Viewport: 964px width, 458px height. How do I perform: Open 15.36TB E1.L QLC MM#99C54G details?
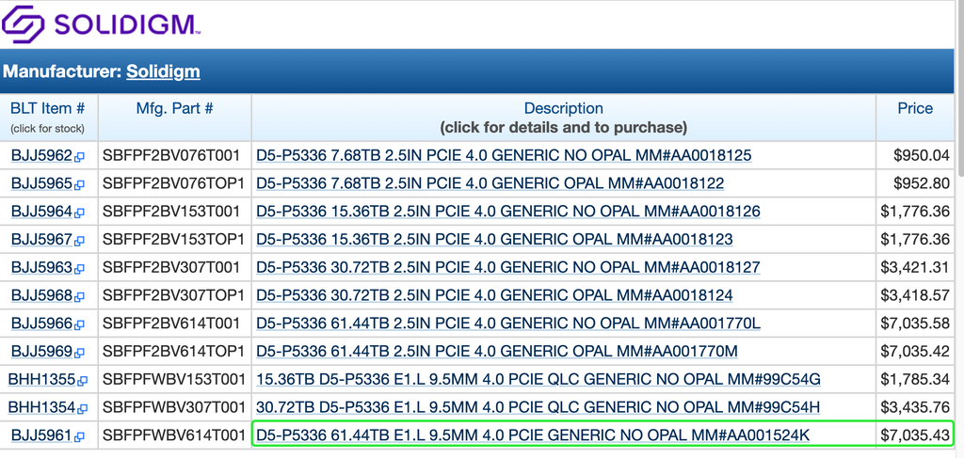pyautogui.click(x=538, y=380)
